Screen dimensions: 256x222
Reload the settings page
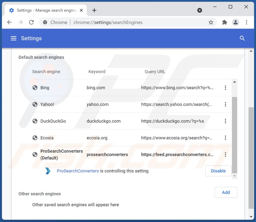click(31, 22)
